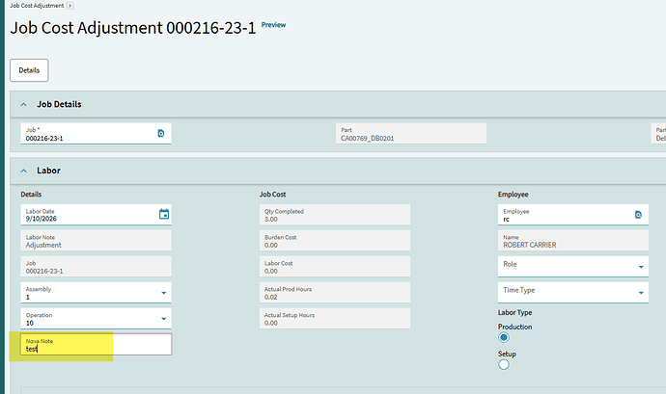Screen dimensions: 666x394
Task: Click the Labor Cost field
Action: [x=335, y=266]
